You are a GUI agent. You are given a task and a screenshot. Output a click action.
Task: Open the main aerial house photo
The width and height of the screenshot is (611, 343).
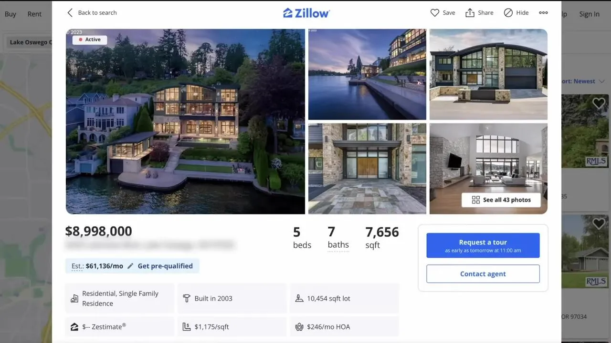(x=185, y=121)
